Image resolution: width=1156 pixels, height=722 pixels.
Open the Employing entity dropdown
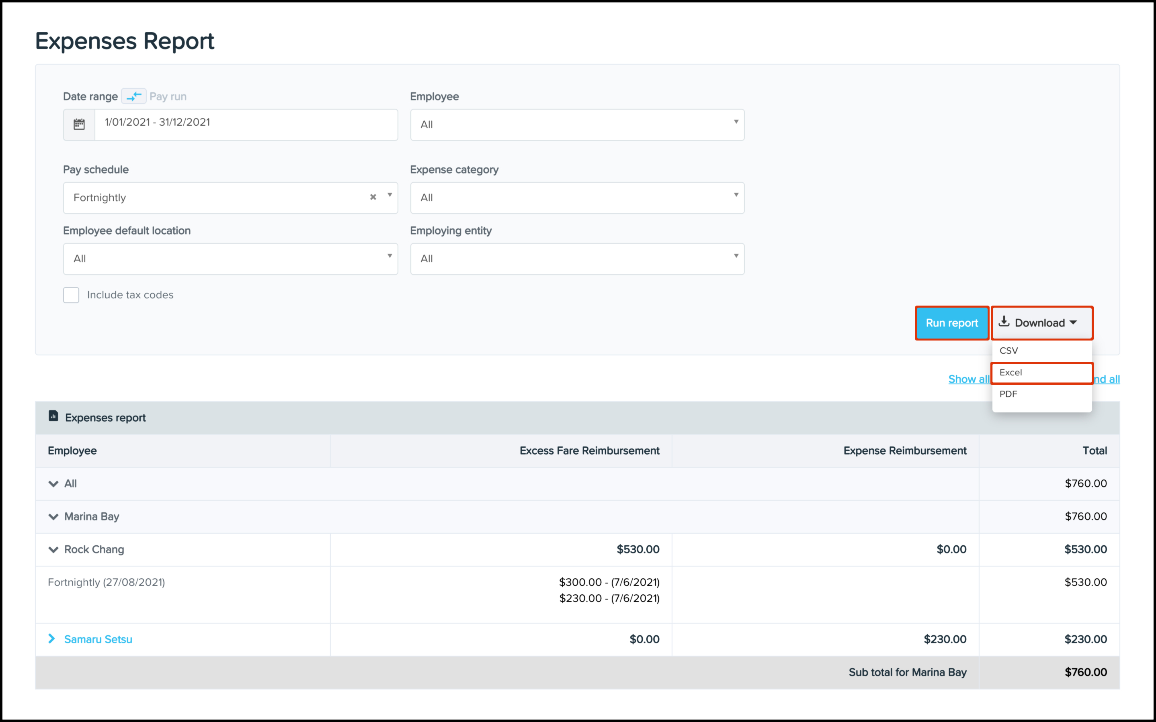click(x=577, y=259)
